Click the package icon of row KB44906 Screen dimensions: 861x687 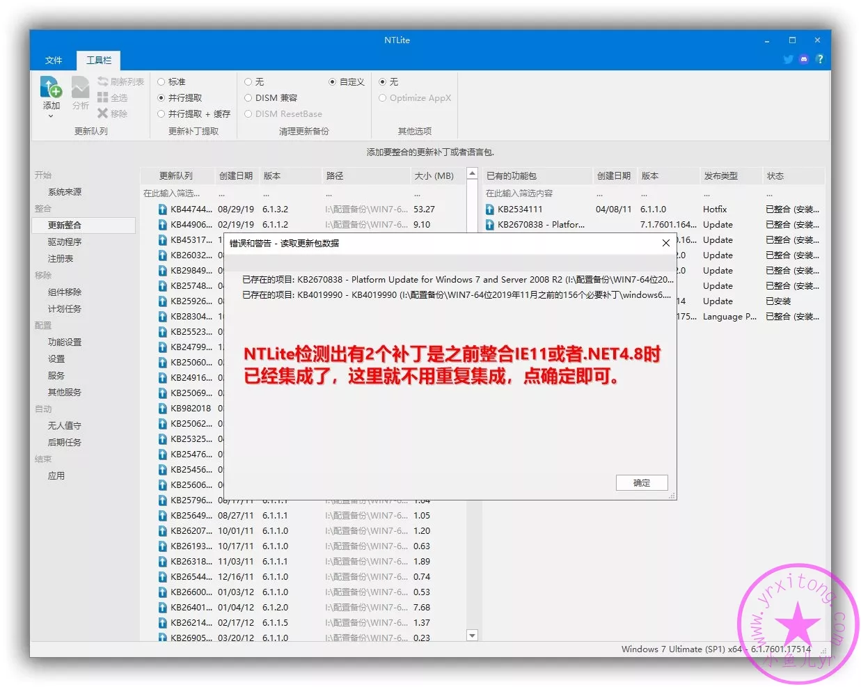coord(162,224)
